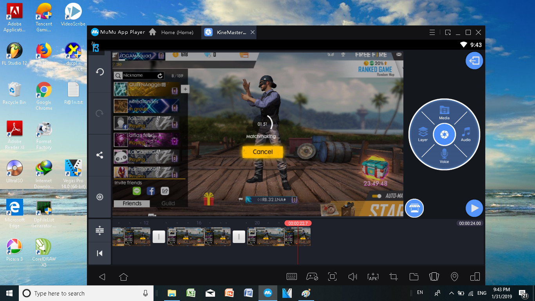Install an APK via the APK icon
The height and width of the screenshot is (301, 535).
pos(373,277)
